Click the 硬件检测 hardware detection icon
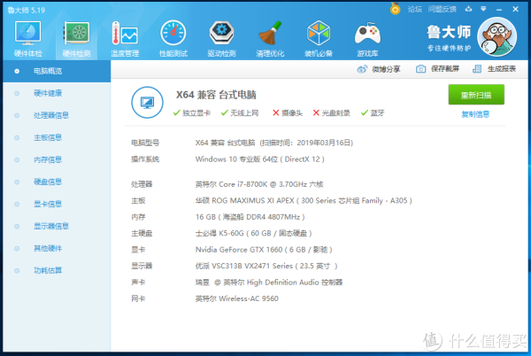Screen dimensions: 531x356 (76, 38)
